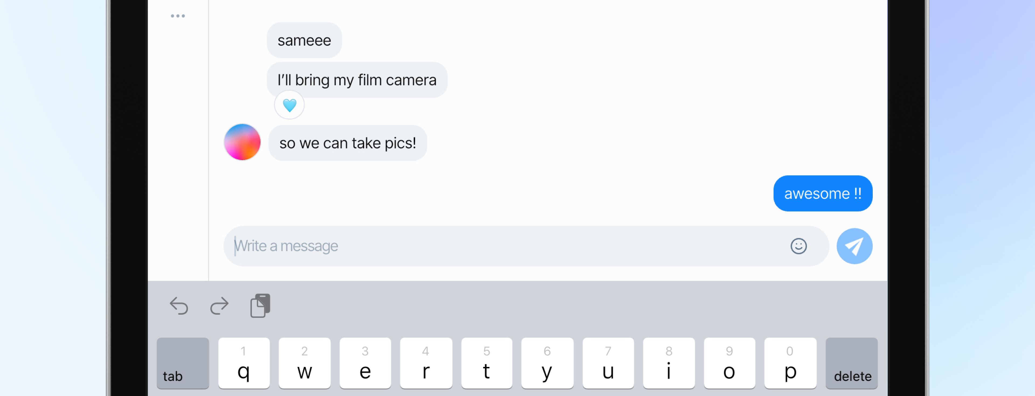Image resolution: width=1035 pixels, height=396 pixels.
Task: Open the three-dot more options menu
Action: [178, 16]
